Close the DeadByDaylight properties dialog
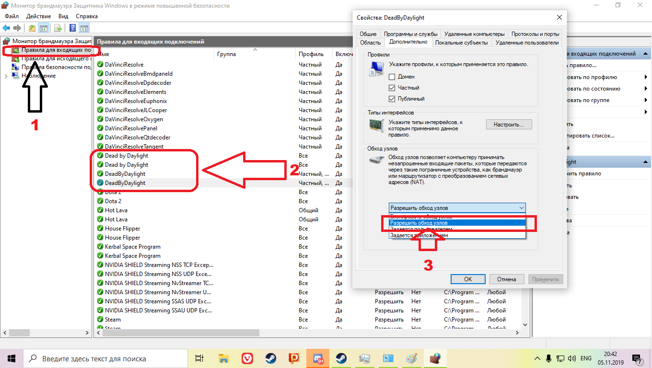Image resolution: width=652 pixels, height=368 pixels. coord(559,17)
